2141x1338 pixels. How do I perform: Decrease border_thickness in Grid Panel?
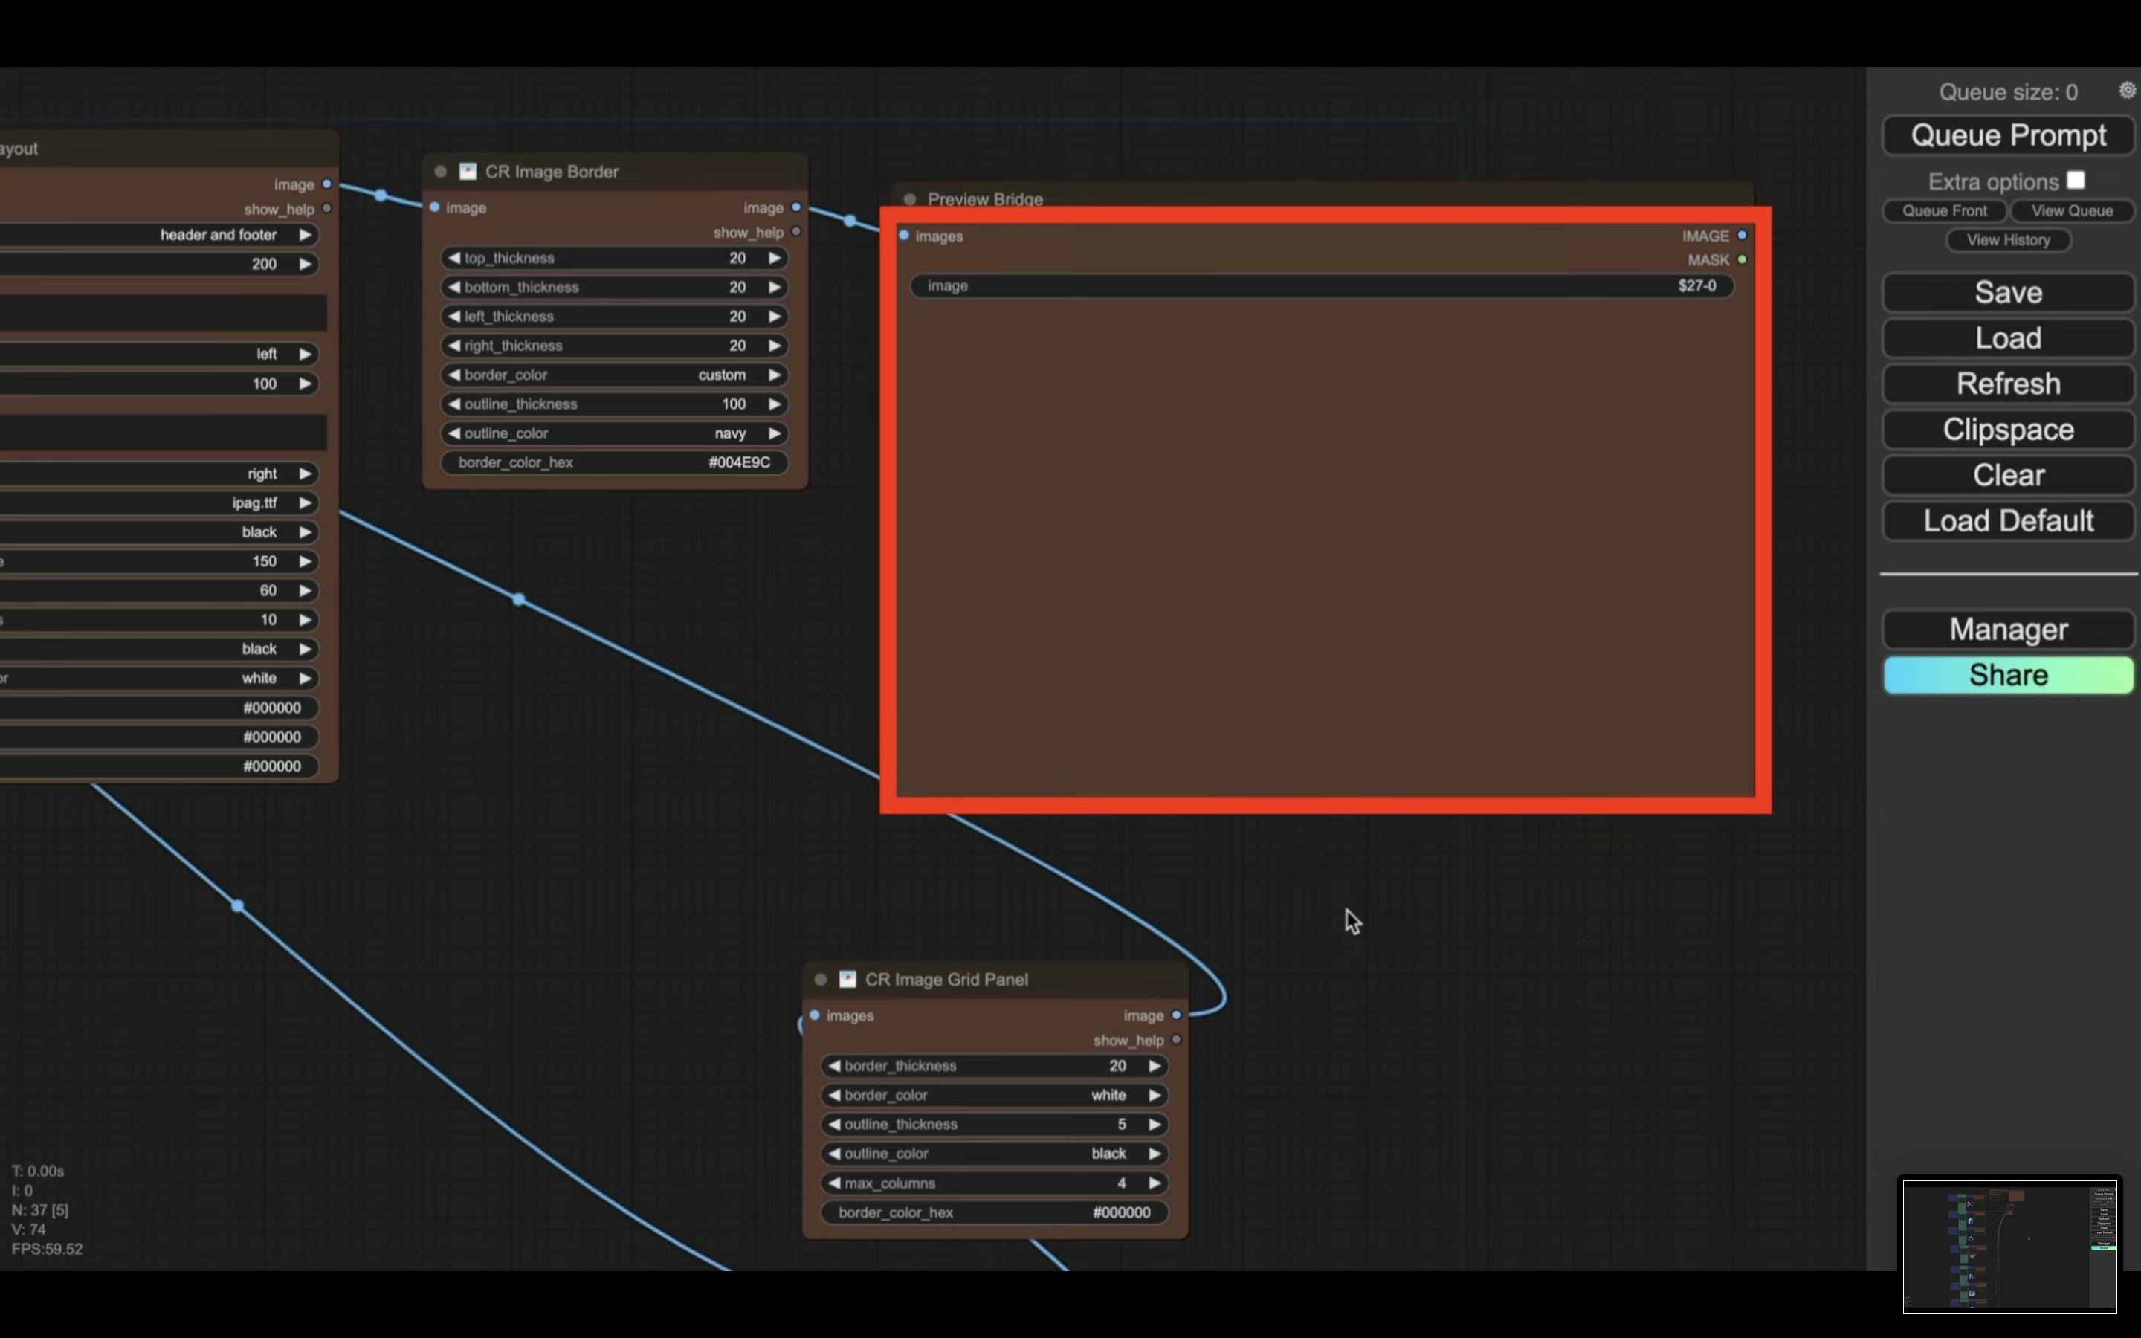coord(834,1065)
